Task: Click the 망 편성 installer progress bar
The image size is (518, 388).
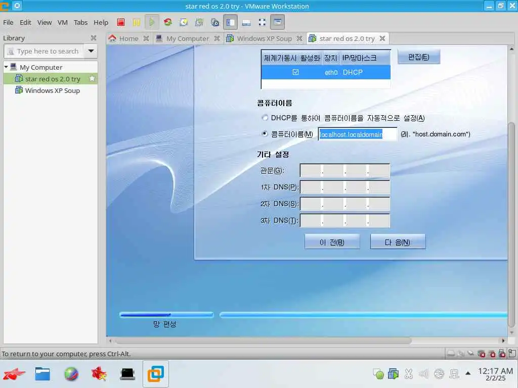Action: (x=166, y=315)
